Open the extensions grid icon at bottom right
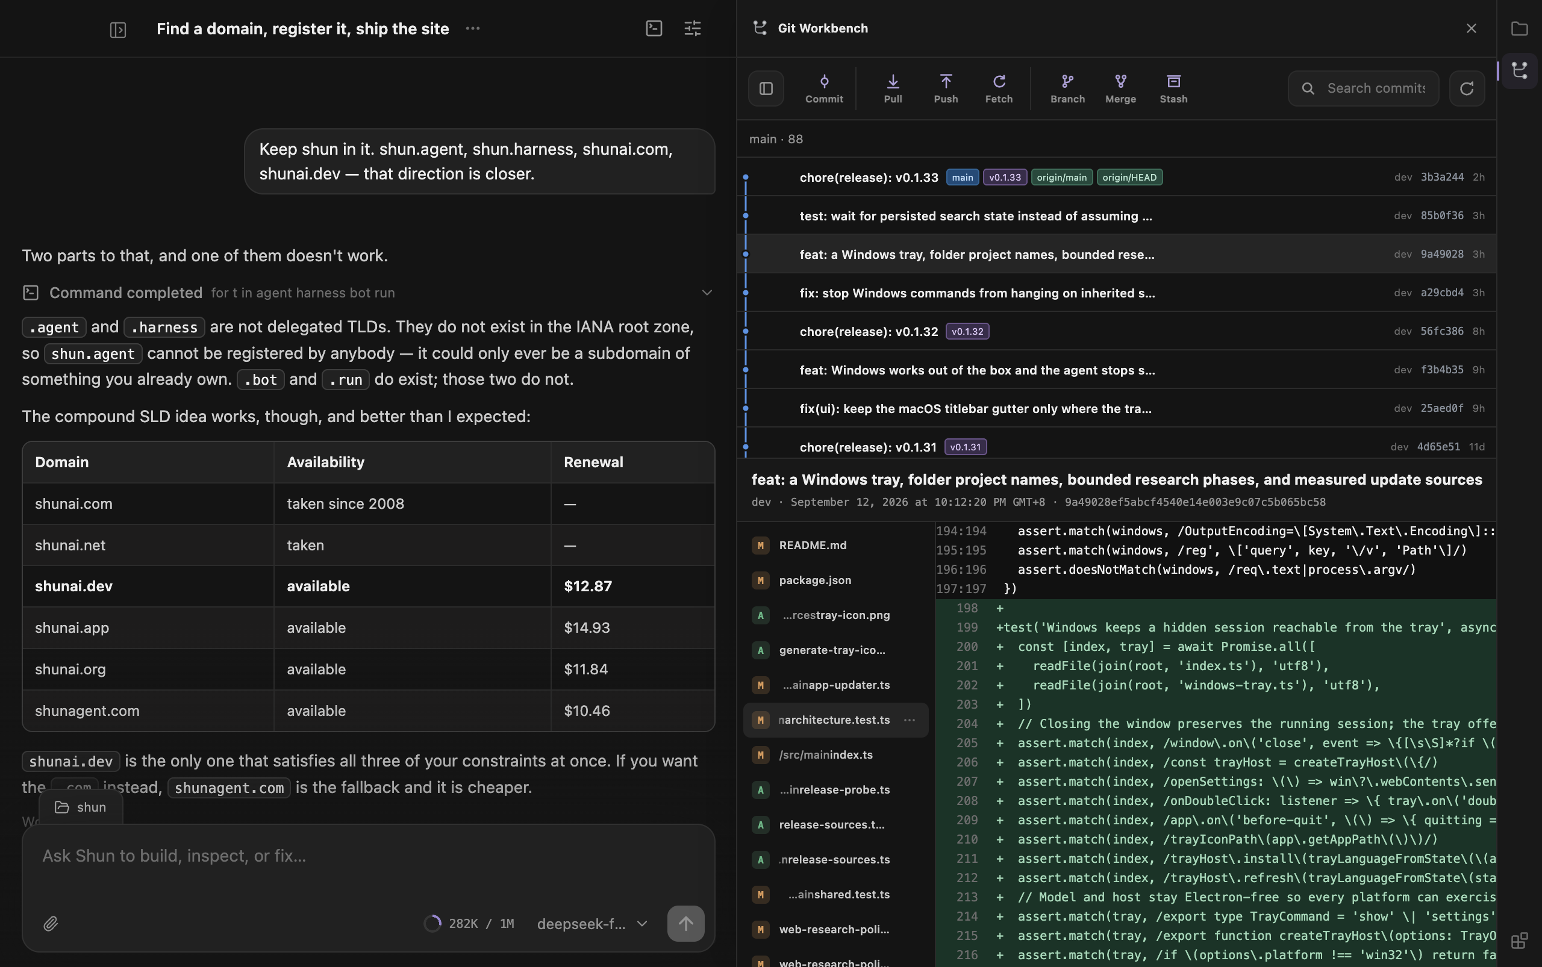This screenshot has width=1542, height=967. [1519, 940]
